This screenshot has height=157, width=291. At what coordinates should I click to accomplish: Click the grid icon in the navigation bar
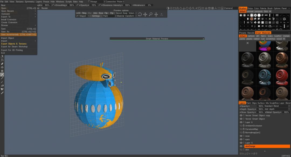tap(213, 8)
